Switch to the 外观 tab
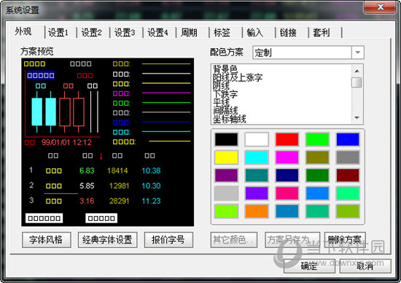This screenshot has height=283, width=401. coord(24,32)
